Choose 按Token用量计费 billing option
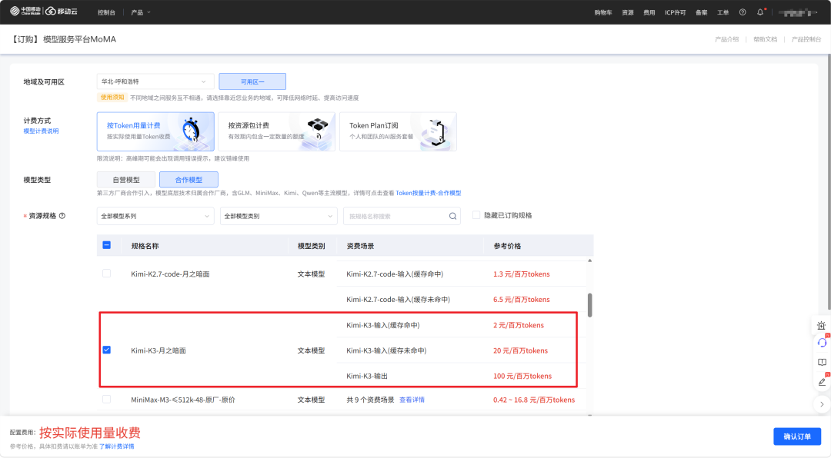The image size is (831, 458). 155,131
